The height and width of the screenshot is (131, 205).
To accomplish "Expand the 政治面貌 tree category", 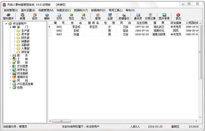I will coord(11,73).
